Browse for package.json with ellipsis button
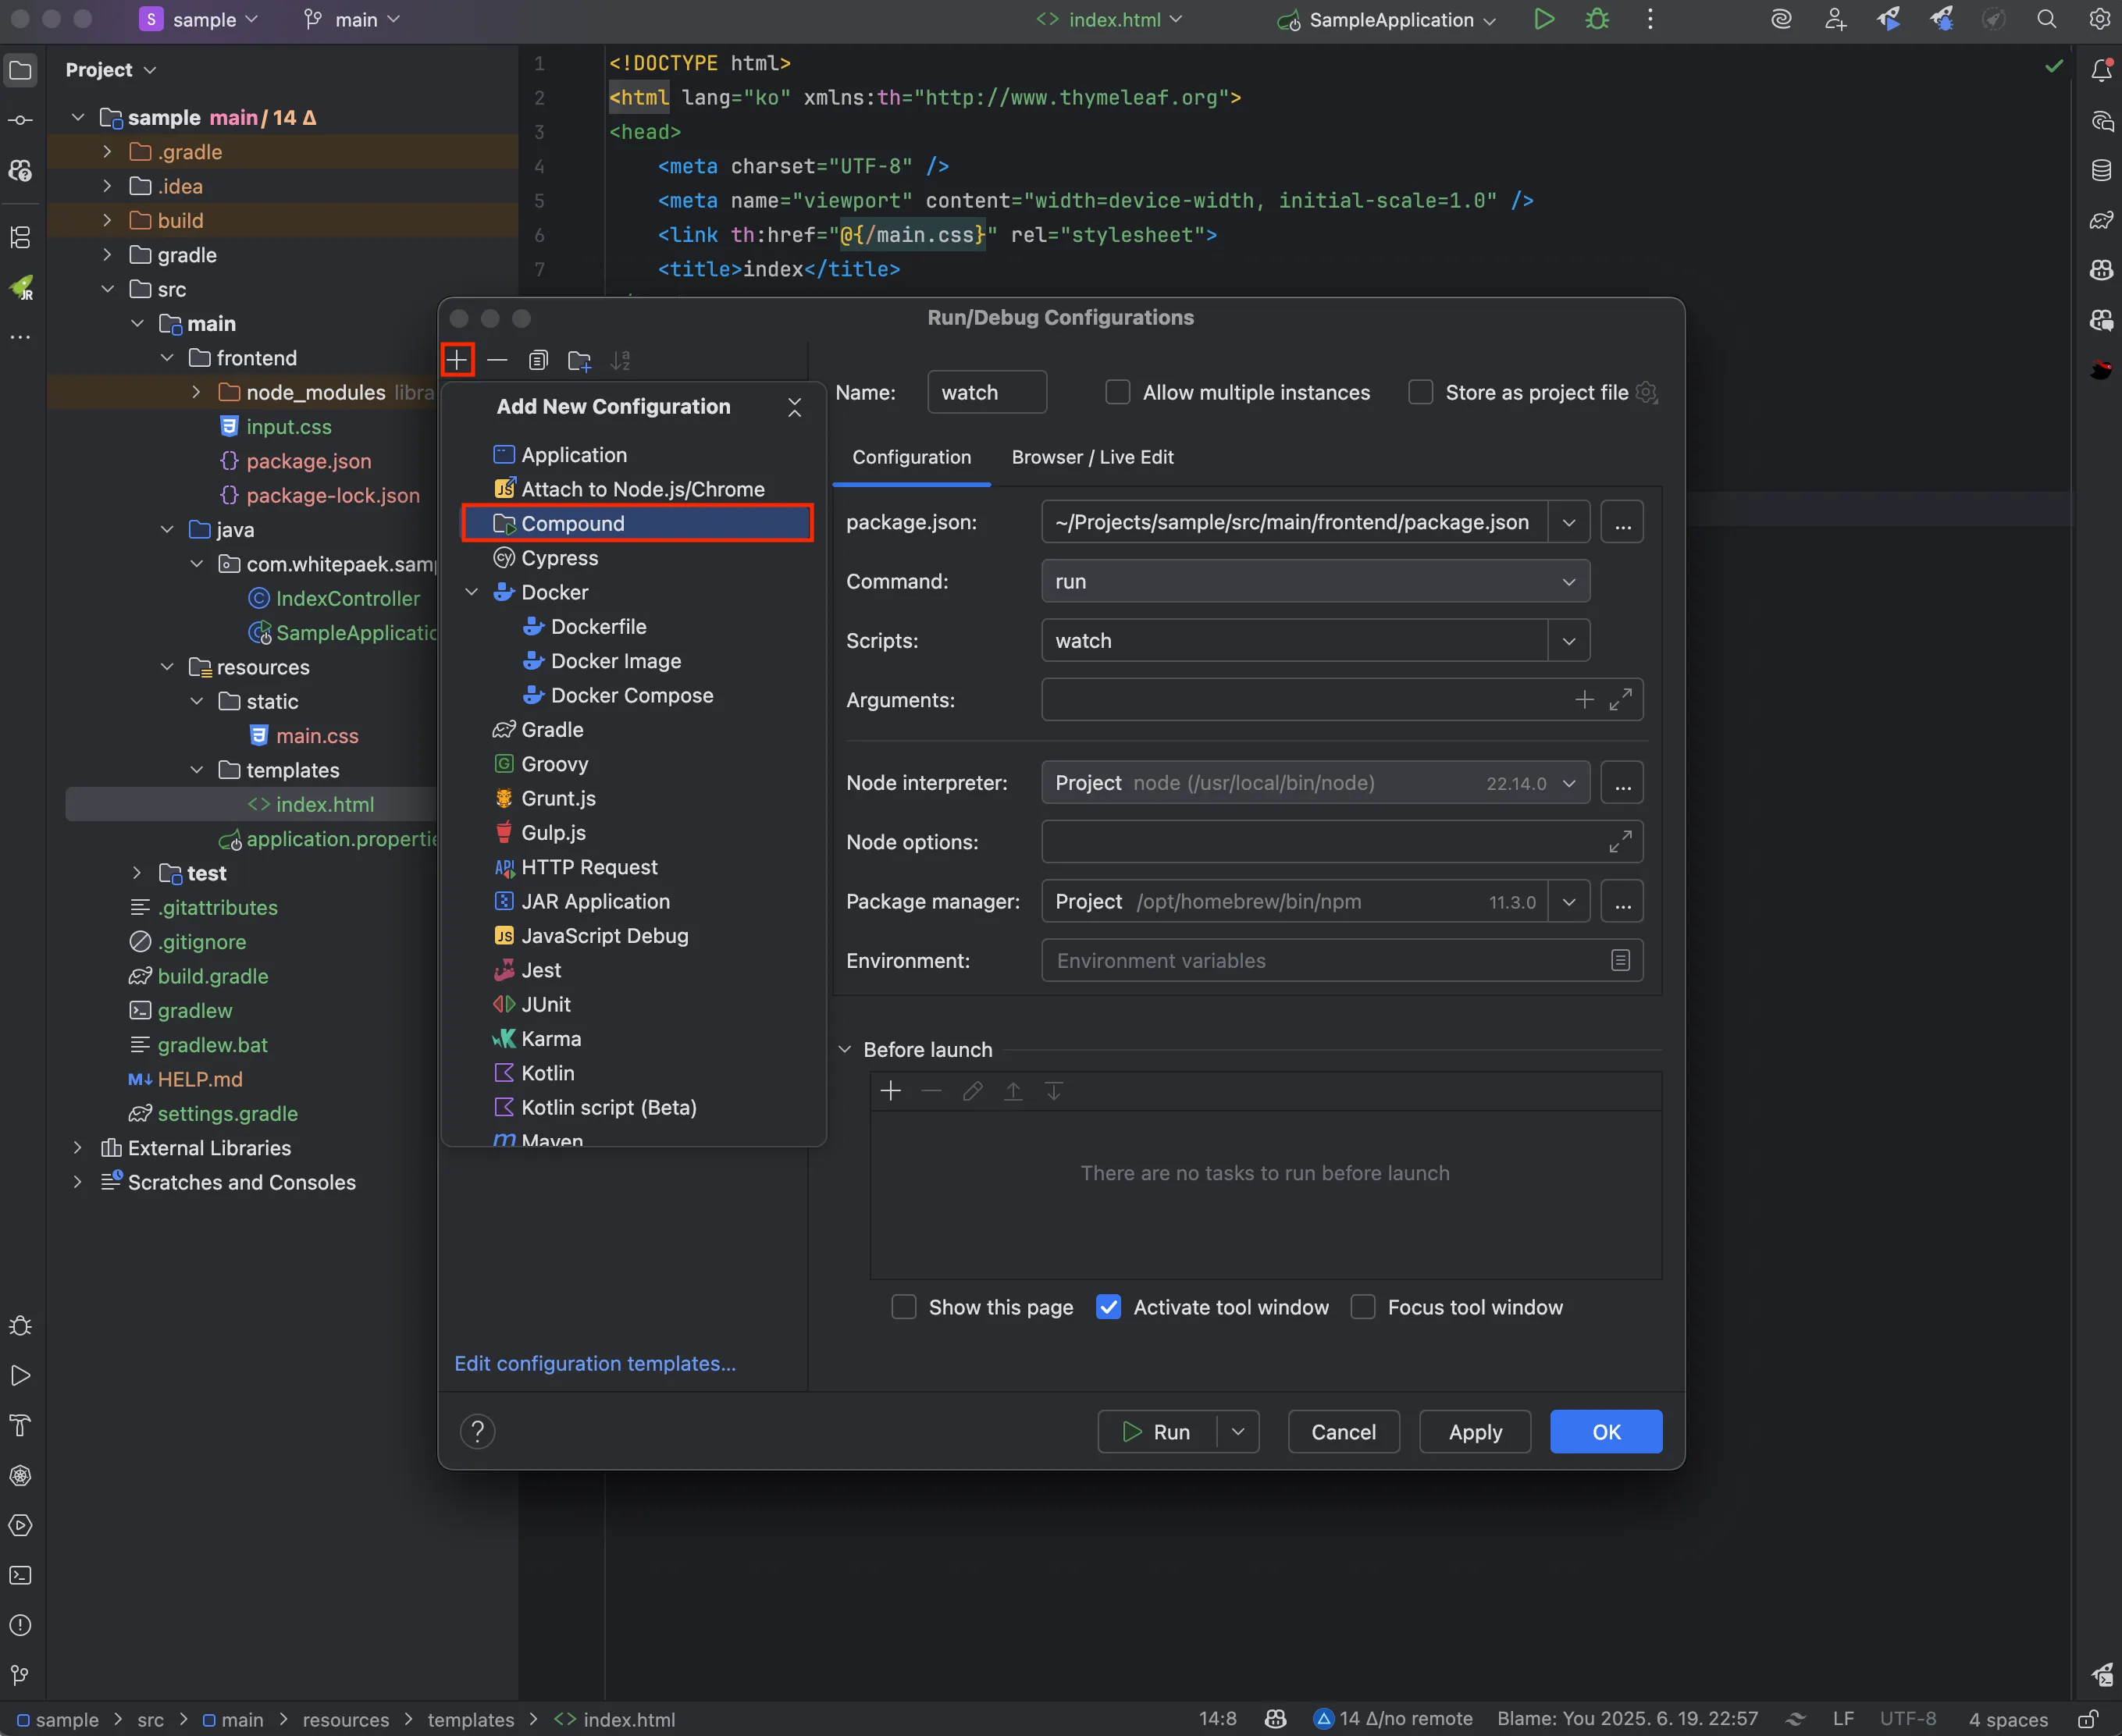The width and height of the screenshot is (2122, 1736). pos(1622,522)
